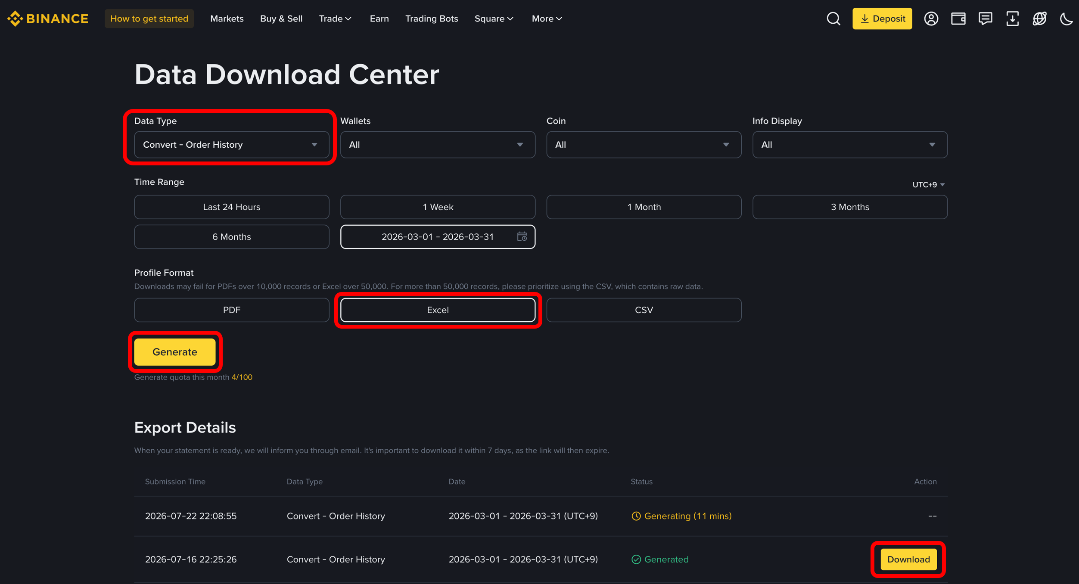The image size is (1079, 584).
Task: Open calendar icon in date range field
Action: (x=522, y=236)
